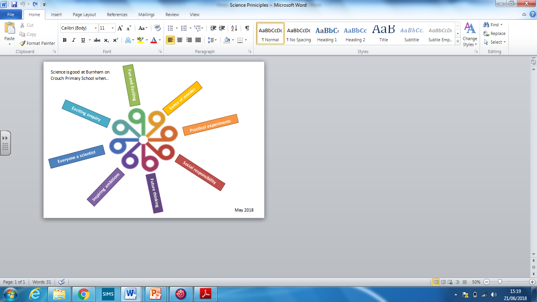Click the Format Painter tool
The width and height of the screenshot is (537, 302).
pos(37,43)
